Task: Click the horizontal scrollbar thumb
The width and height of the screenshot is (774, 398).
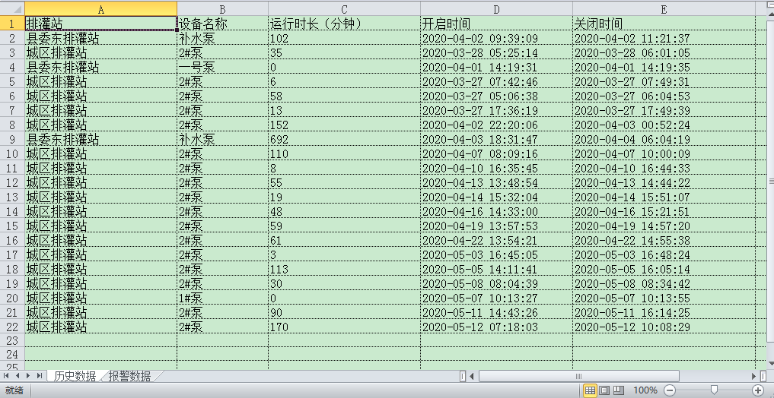Action: pyautogui.click(x=578, y=376)
